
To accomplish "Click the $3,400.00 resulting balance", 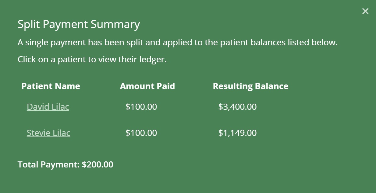I will (x=237, y=107).
